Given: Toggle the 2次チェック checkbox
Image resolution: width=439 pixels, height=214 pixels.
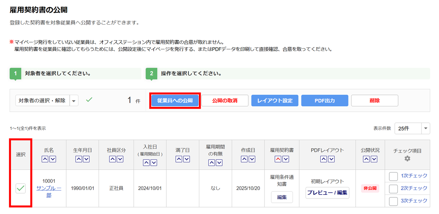Looking at the screenshot, I should [393, 188].
